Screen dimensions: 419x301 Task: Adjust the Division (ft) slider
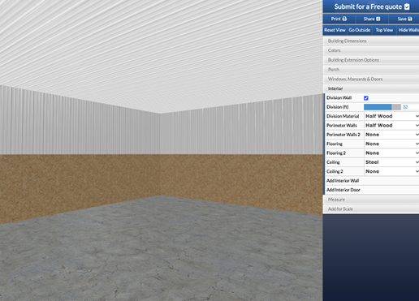[x=382, y=107]
